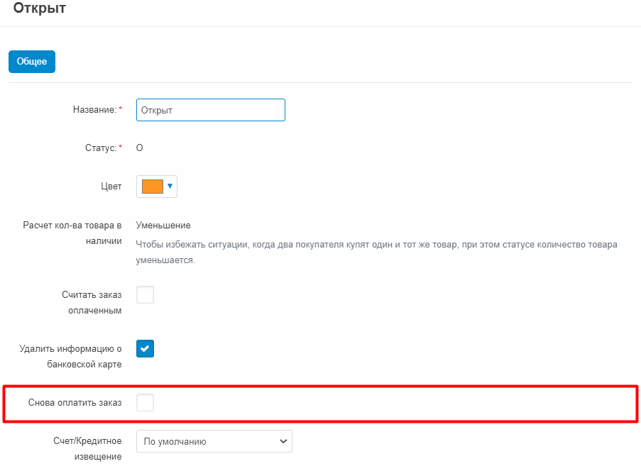This screenshot has width=641, height=466.
Task: Open the Счет/Кредитное извещение dropdown
Action: point(214,441)
